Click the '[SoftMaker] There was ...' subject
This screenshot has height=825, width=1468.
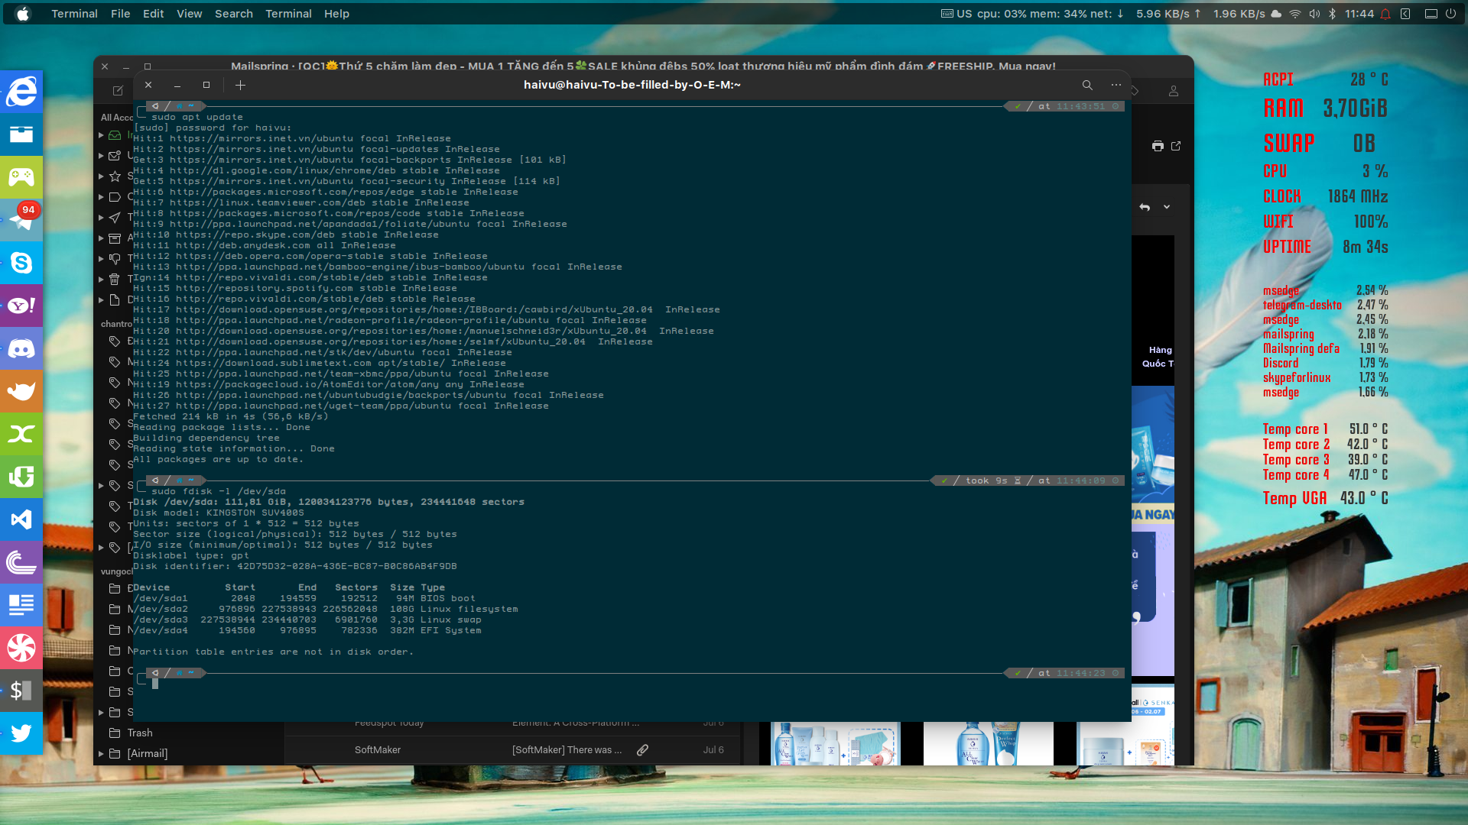pyautogui.click(x=567, y=750)
